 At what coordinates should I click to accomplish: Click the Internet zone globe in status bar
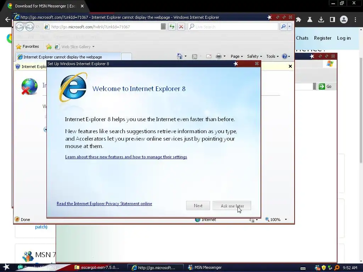point(197,220)
